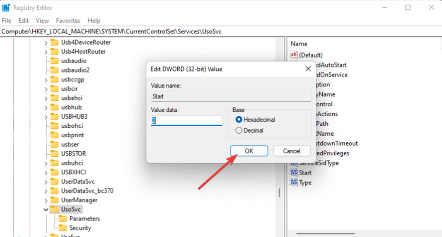Viewport: 442px width, 237px height.
Task: Select the usbser folder icon
Action: point(54,144)
